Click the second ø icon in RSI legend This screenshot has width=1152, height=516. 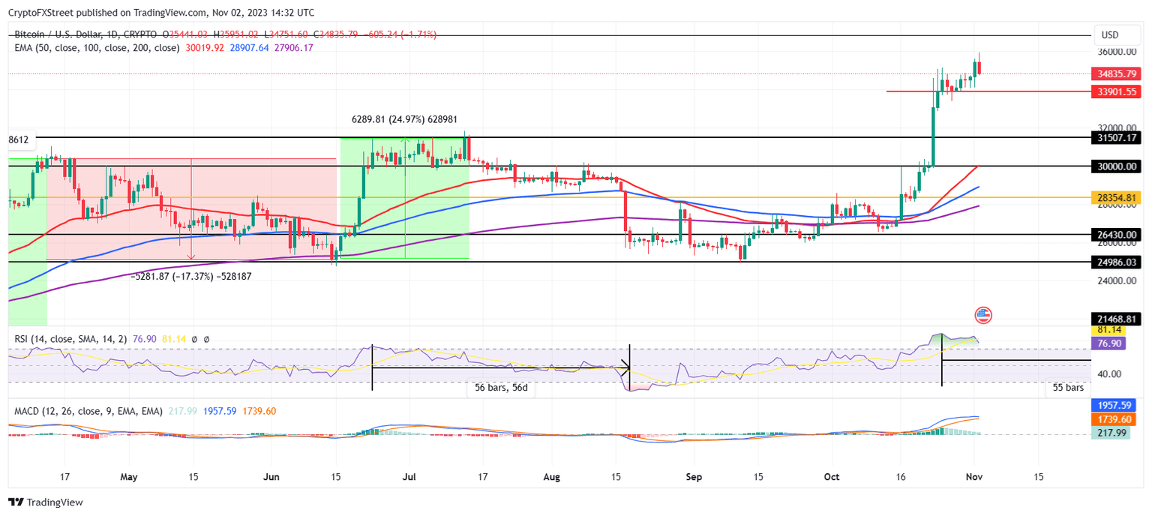click(207, 339)
